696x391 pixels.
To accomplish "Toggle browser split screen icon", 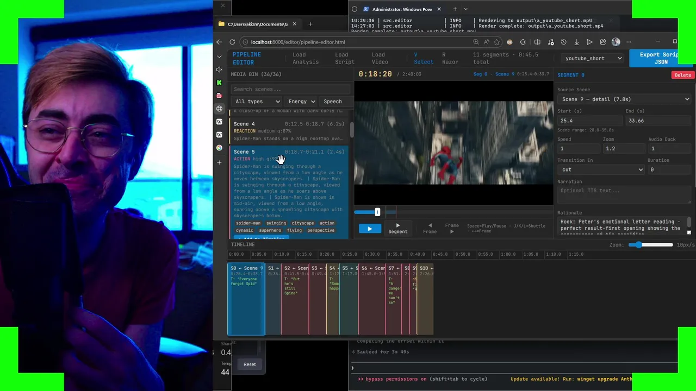I will click(x=537, y=42).
